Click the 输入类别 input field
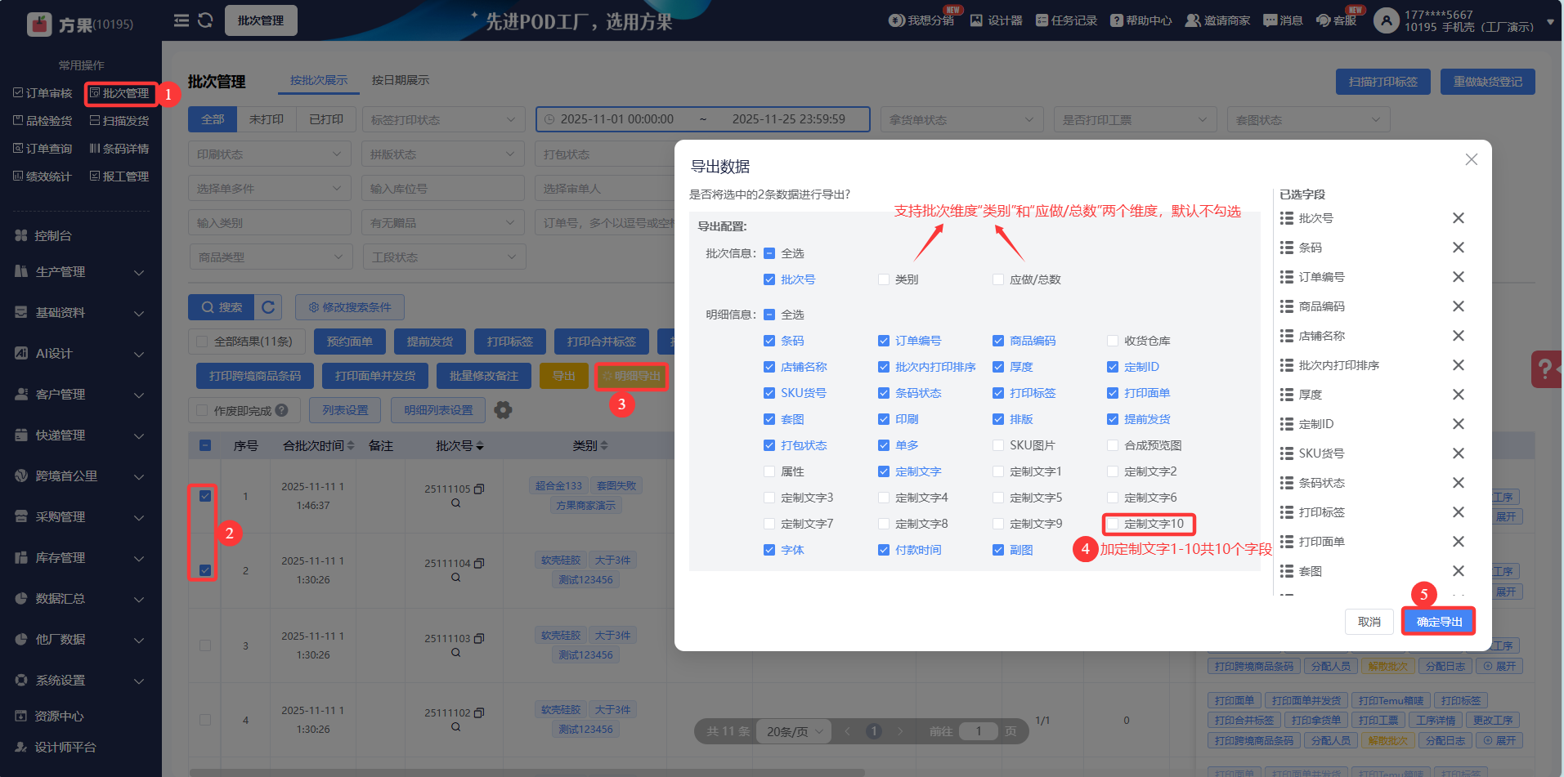This screenshot has width=1564, height=777. click(270, 223)
